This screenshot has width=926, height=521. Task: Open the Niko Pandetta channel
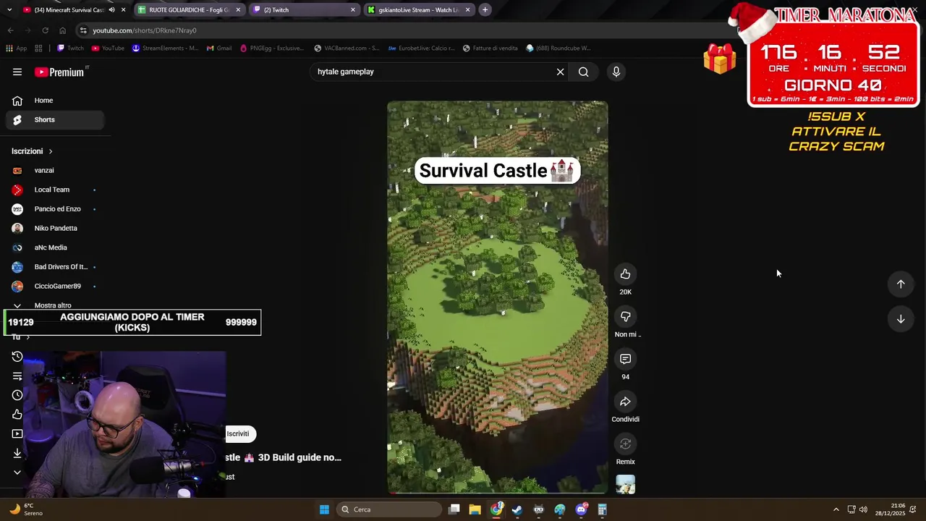pos(54,228)
